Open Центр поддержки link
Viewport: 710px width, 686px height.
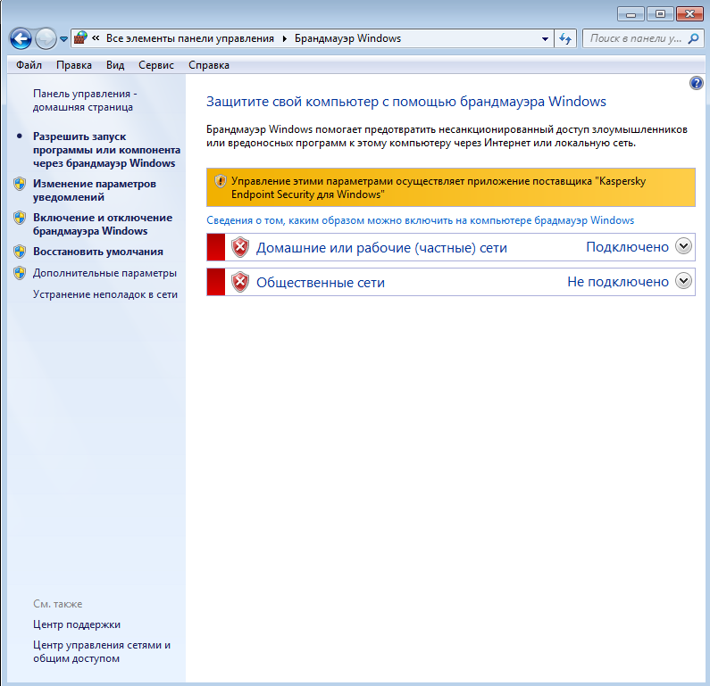77,624
